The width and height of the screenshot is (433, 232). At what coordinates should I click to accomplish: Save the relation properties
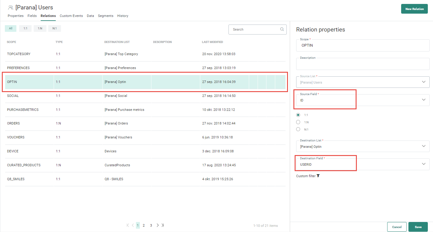[418, 227]
